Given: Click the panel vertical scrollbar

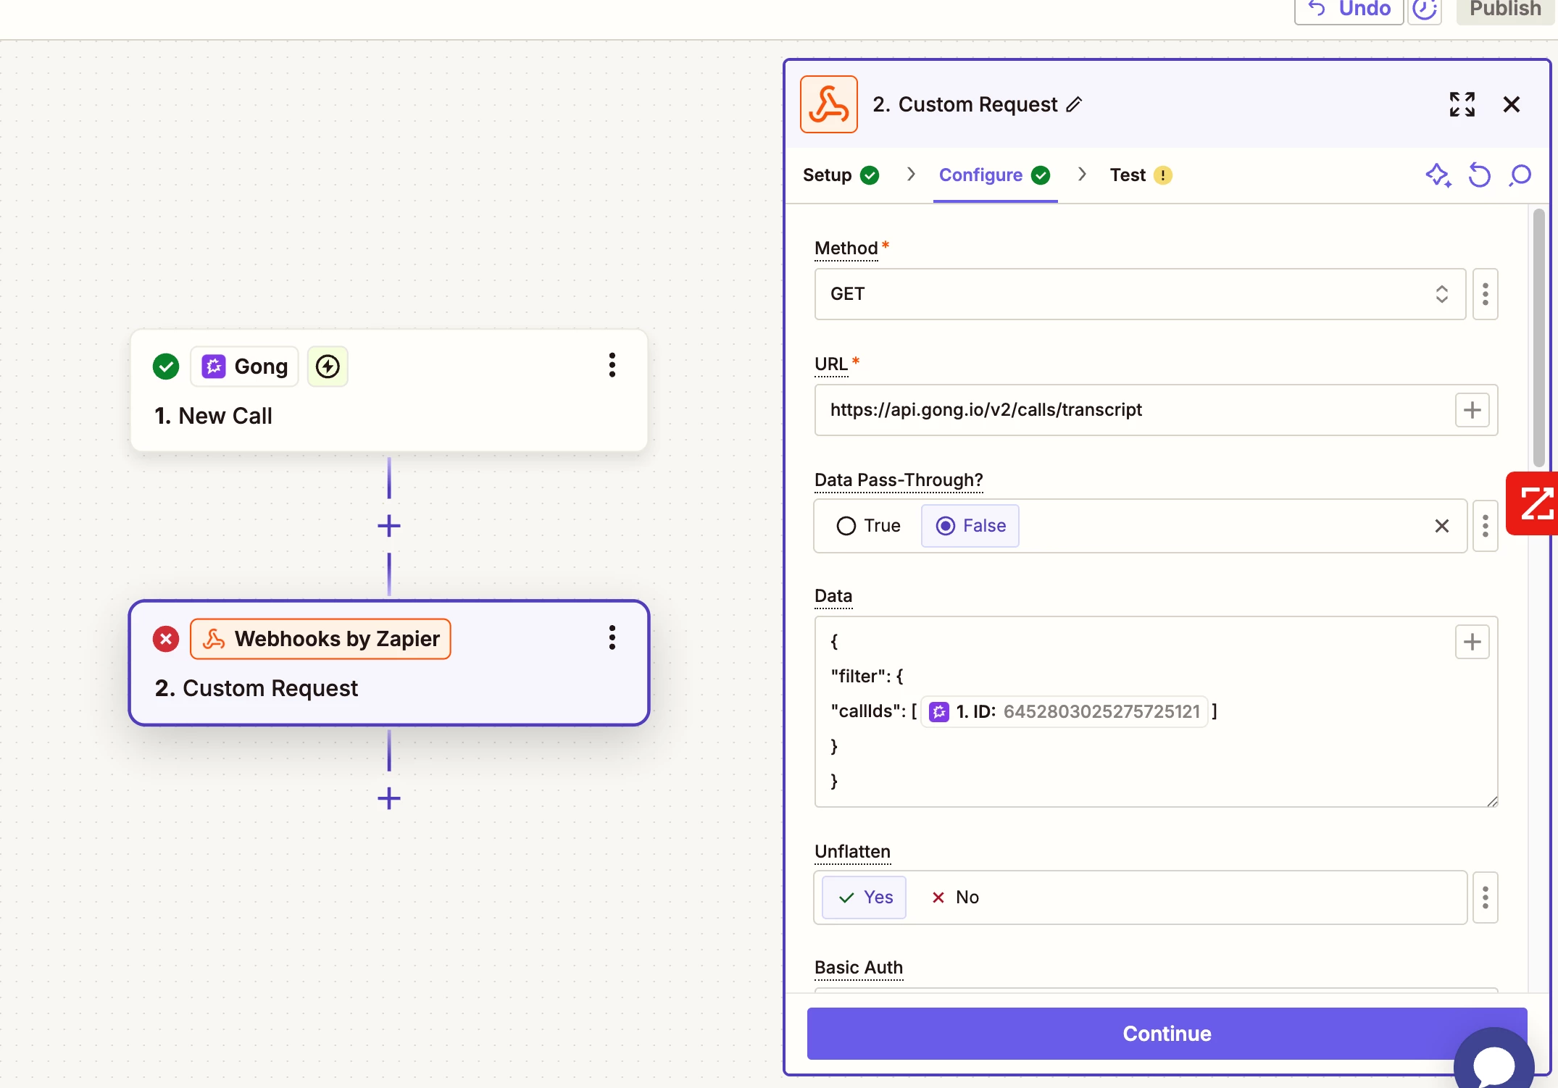Looking at the screenshot, I should pyautogui.click(x=1539, y=338).
